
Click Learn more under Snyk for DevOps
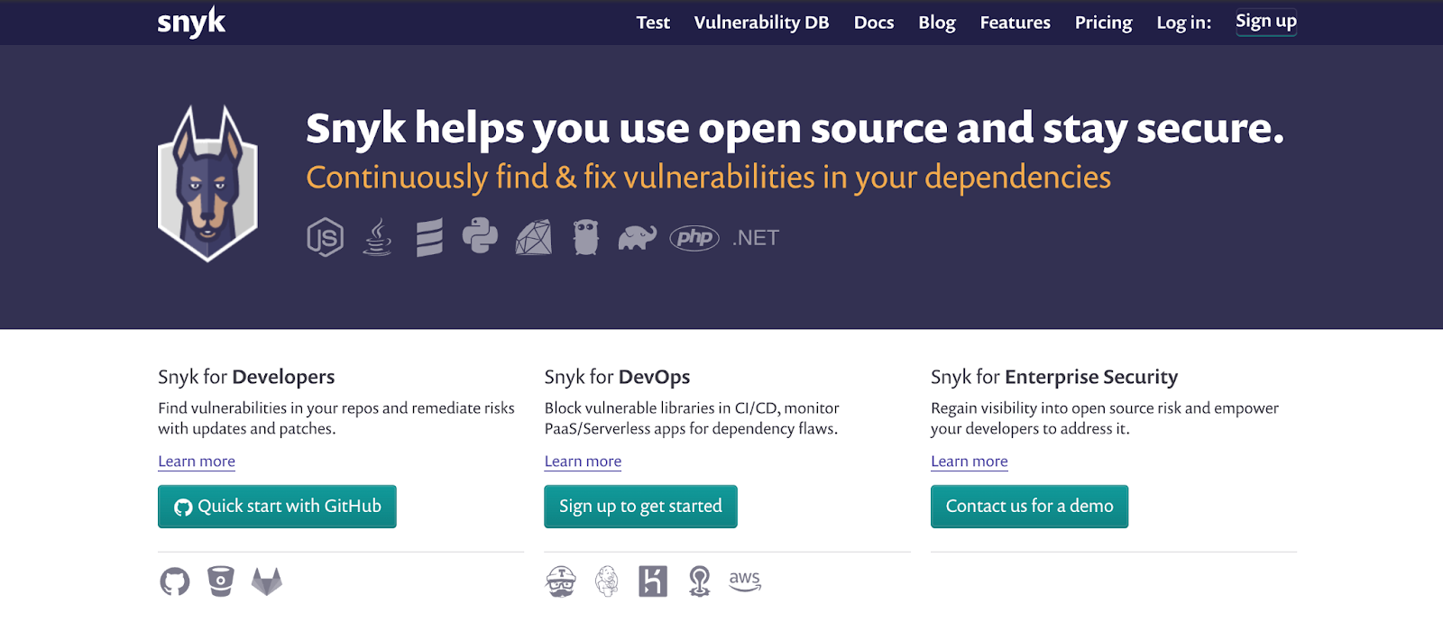click(x=583, y=462)
